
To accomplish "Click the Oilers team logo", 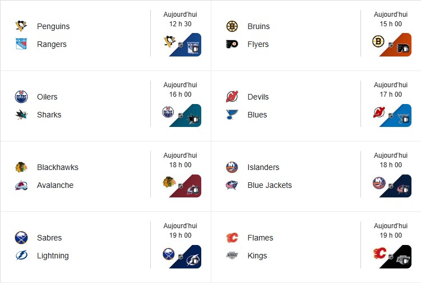I will [x=21, y=97].
